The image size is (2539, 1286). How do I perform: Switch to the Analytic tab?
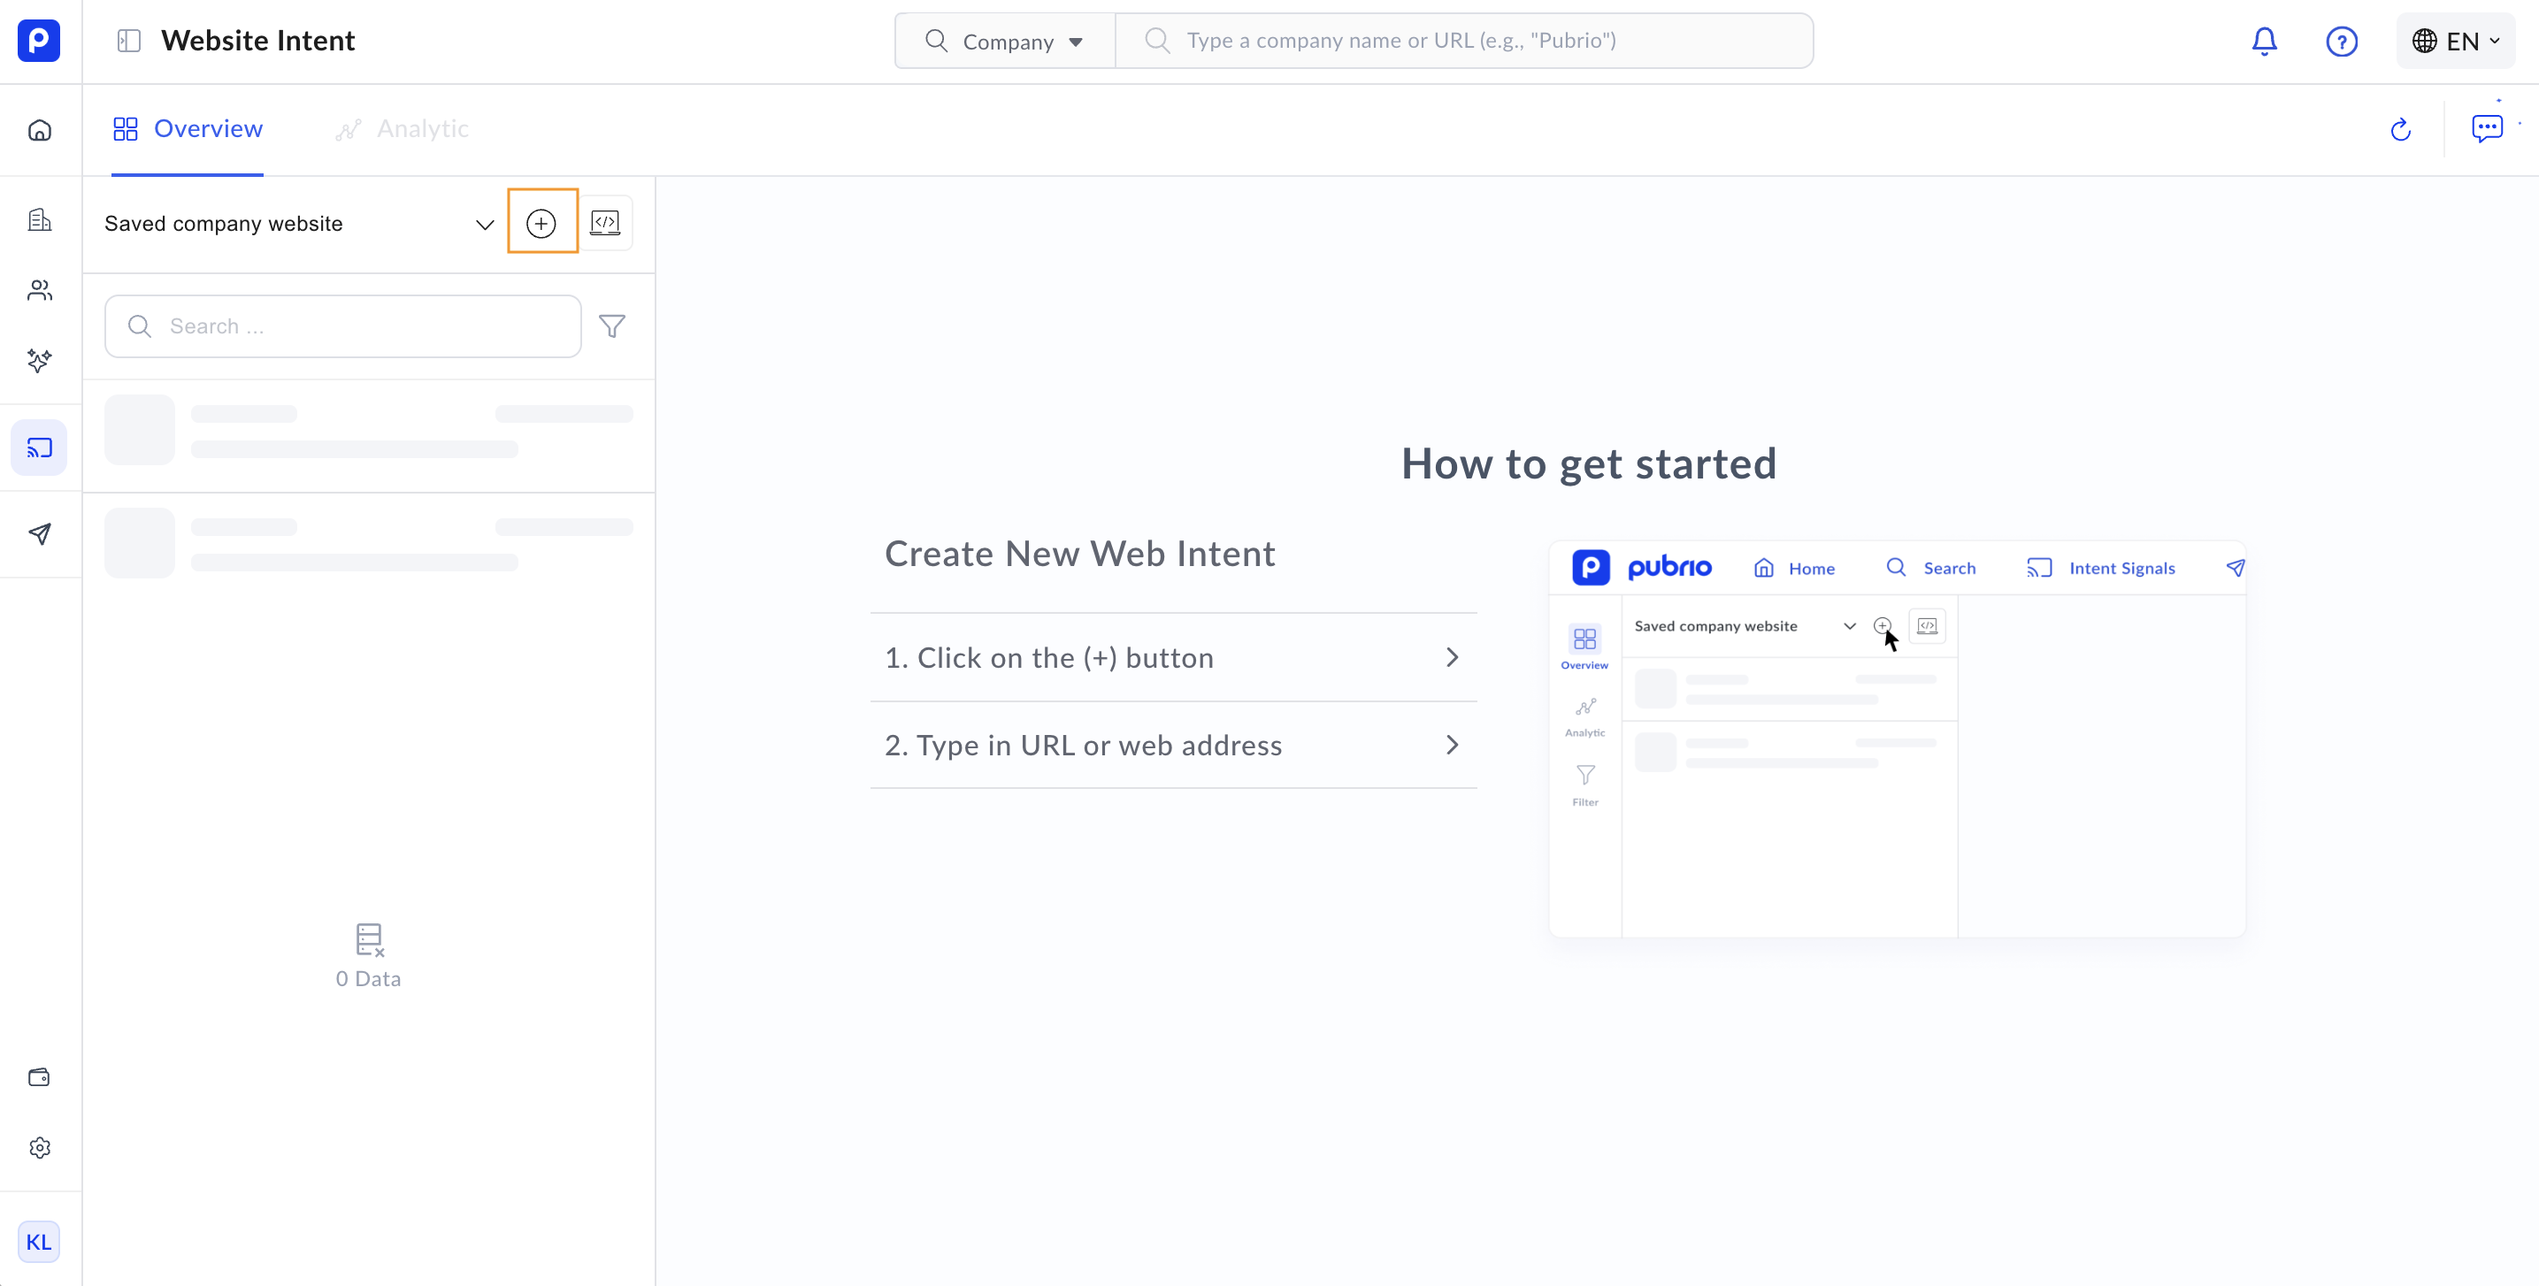point(403,129)
